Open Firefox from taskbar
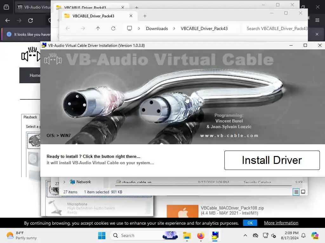Screen dimensions: 325x243 [201, 235]
